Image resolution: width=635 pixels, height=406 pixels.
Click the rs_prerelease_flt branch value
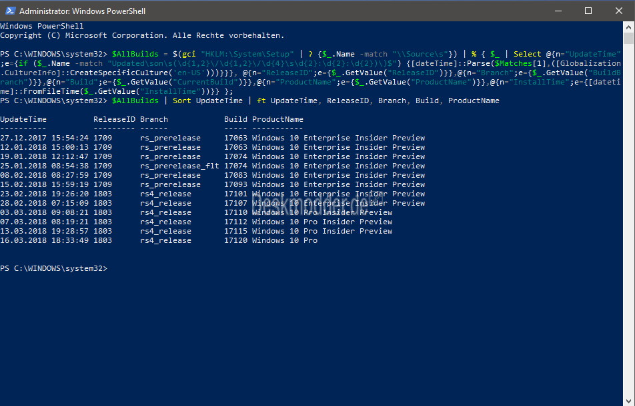179,166
